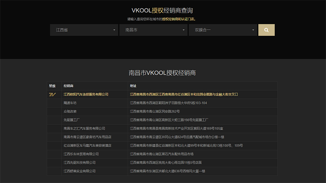Click the 飓速车坊 dealer name
This screenshot has height=183, width=326.
click(x=70, y=103)
